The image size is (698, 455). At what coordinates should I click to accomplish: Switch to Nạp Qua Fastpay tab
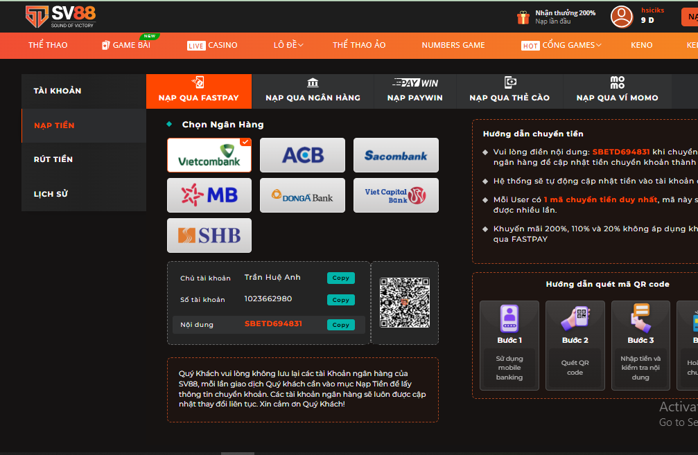198,91
